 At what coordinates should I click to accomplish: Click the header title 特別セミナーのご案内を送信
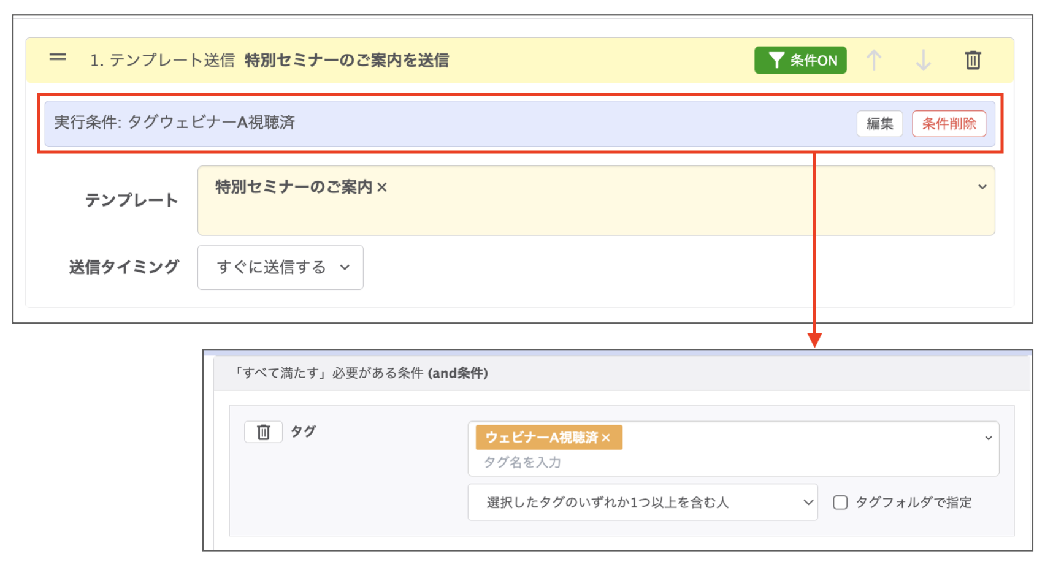coord(346,60)
